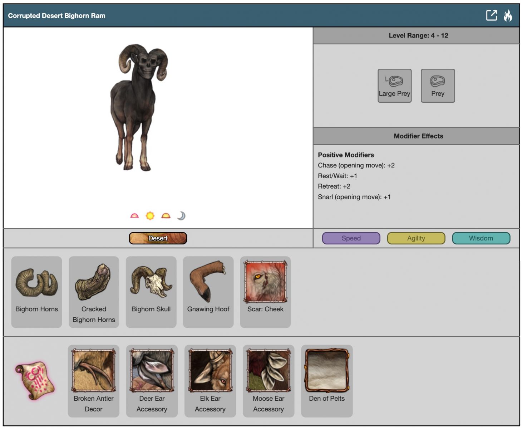Image resolution: width=522 pixels, height=429 pixels.
Task: Select the Large Prey icon
Action: point(394,86)
